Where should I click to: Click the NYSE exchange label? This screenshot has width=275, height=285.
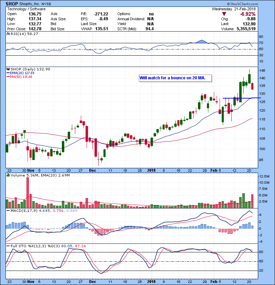pos(46,4)
